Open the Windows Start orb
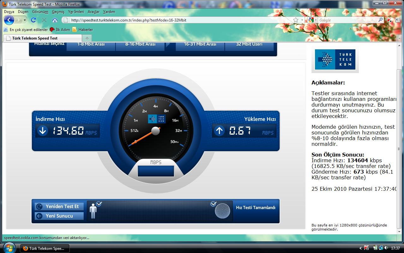The image size is (404, 253). tap(9, 248)
